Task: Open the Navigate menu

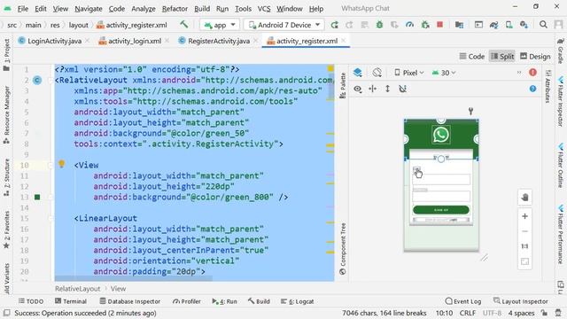Action: (x=89, y=9)
